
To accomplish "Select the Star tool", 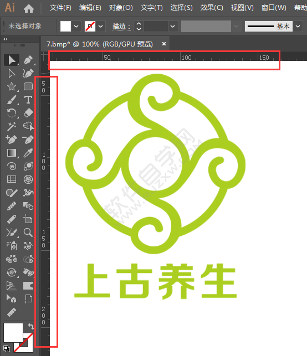I will tap(12, 86).
